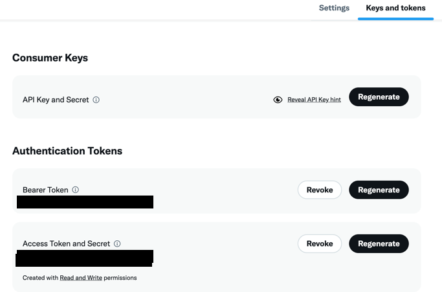Select the Keys and tokens tab
This screenshot has height=292, width=442.
tap(395, 8)
